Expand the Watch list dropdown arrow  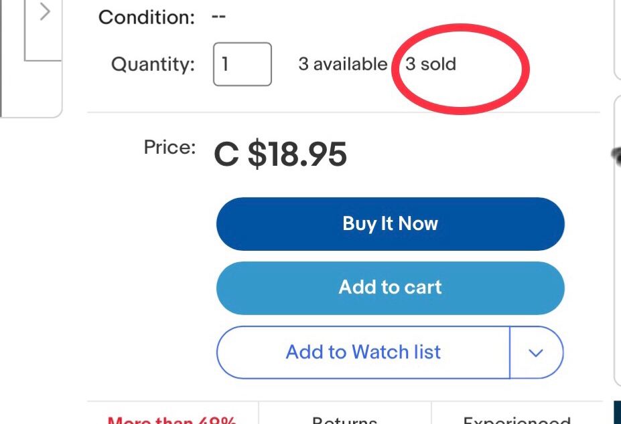click(536, 352)
